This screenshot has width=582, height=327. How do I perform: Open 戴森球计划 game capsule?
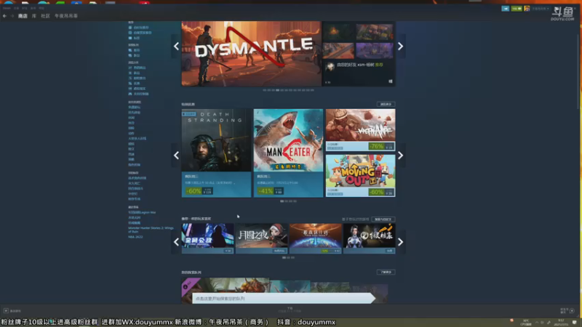(316, 238)
